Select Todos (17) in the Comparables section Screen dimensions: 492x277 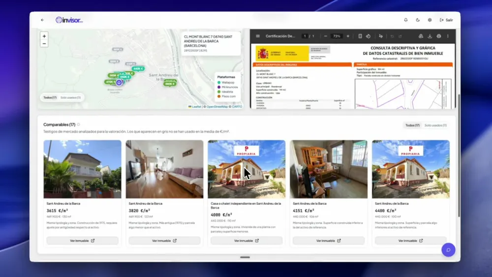(x=412, y=125)
